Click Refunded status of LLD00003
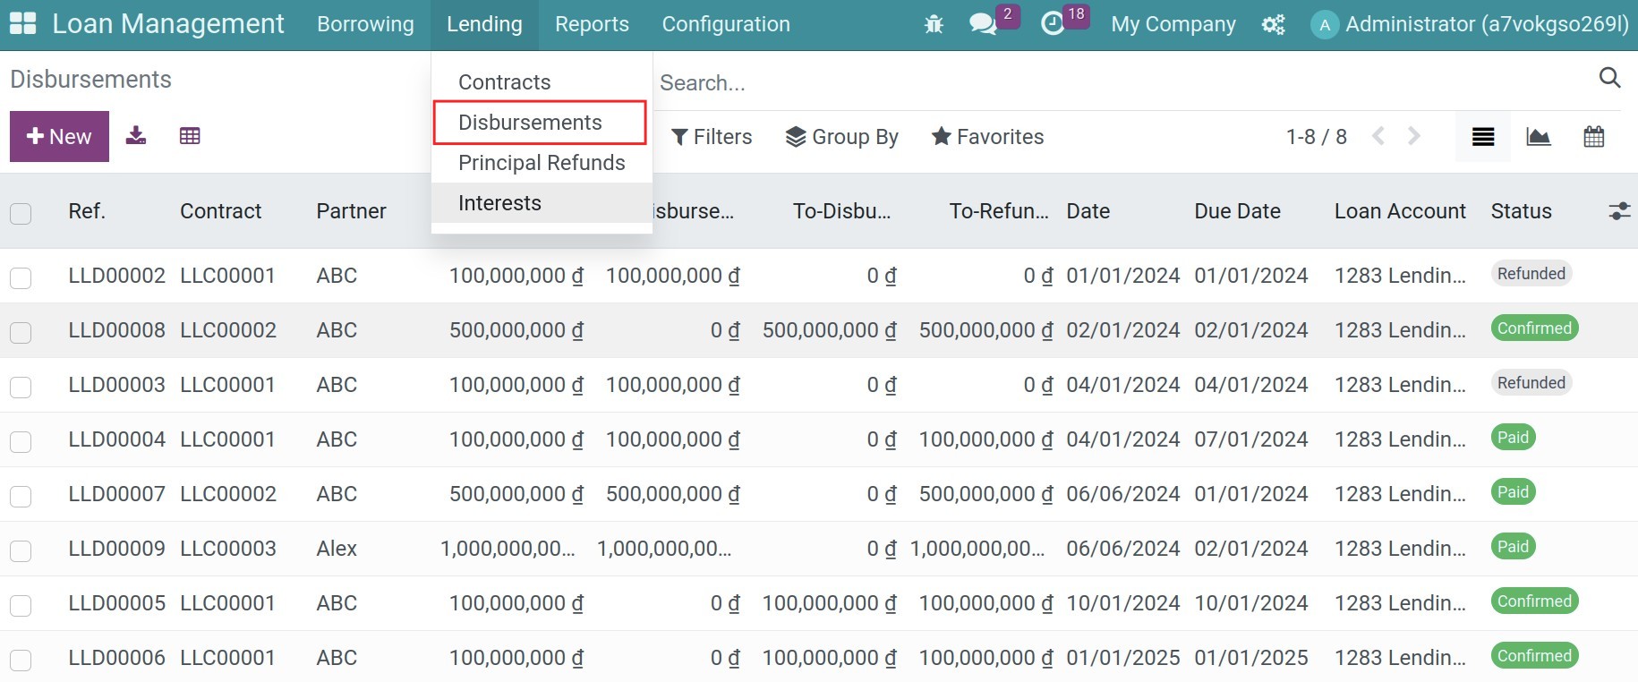The height and width of the screenshot is (682, 1638). pos(1531,383)
